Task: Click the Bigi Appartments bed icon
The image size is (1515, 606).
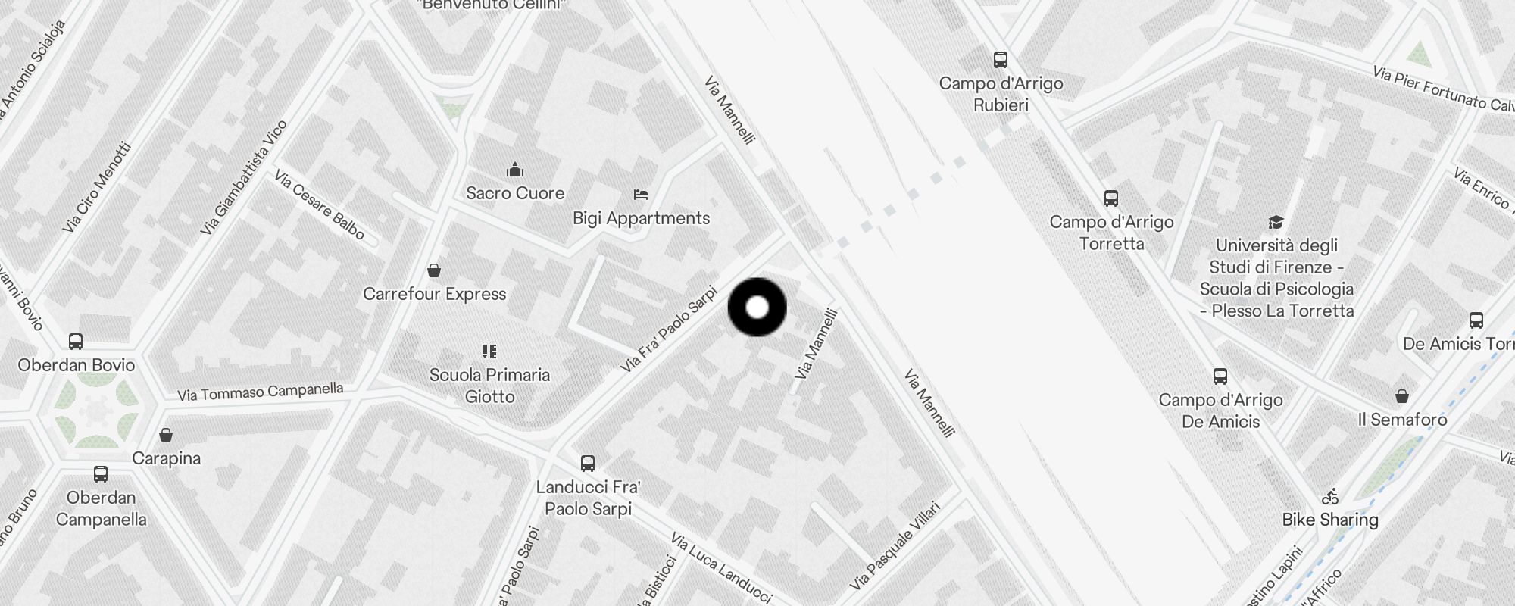Action: pyautogui.click(x=641, y=195)
